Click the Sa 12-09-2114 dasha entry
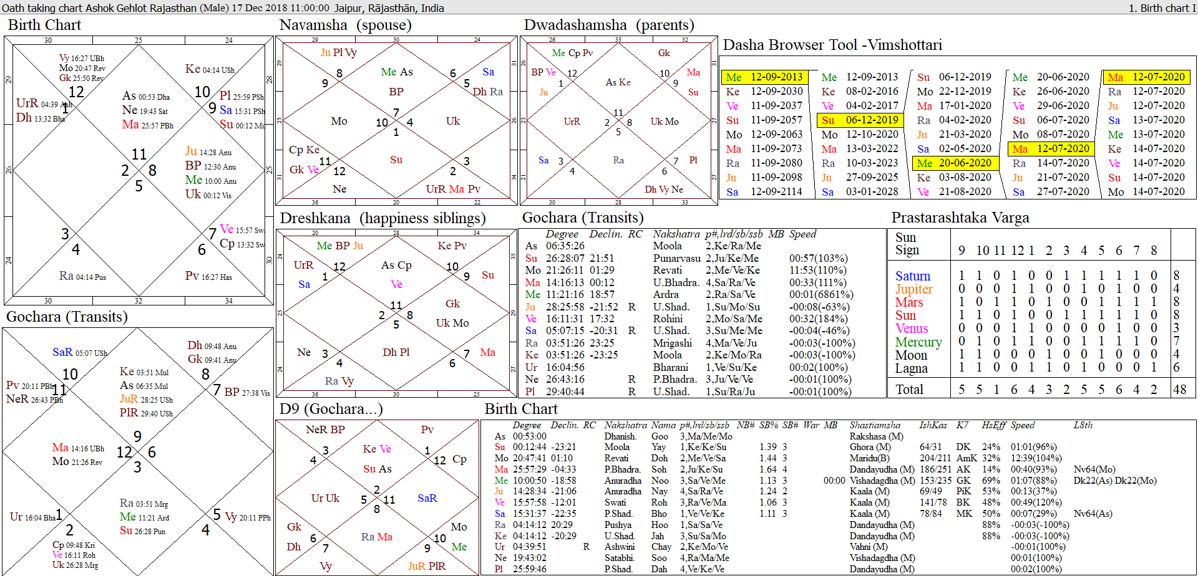Viewport: 1198px width, 576px height. click(x=764, y=191)
